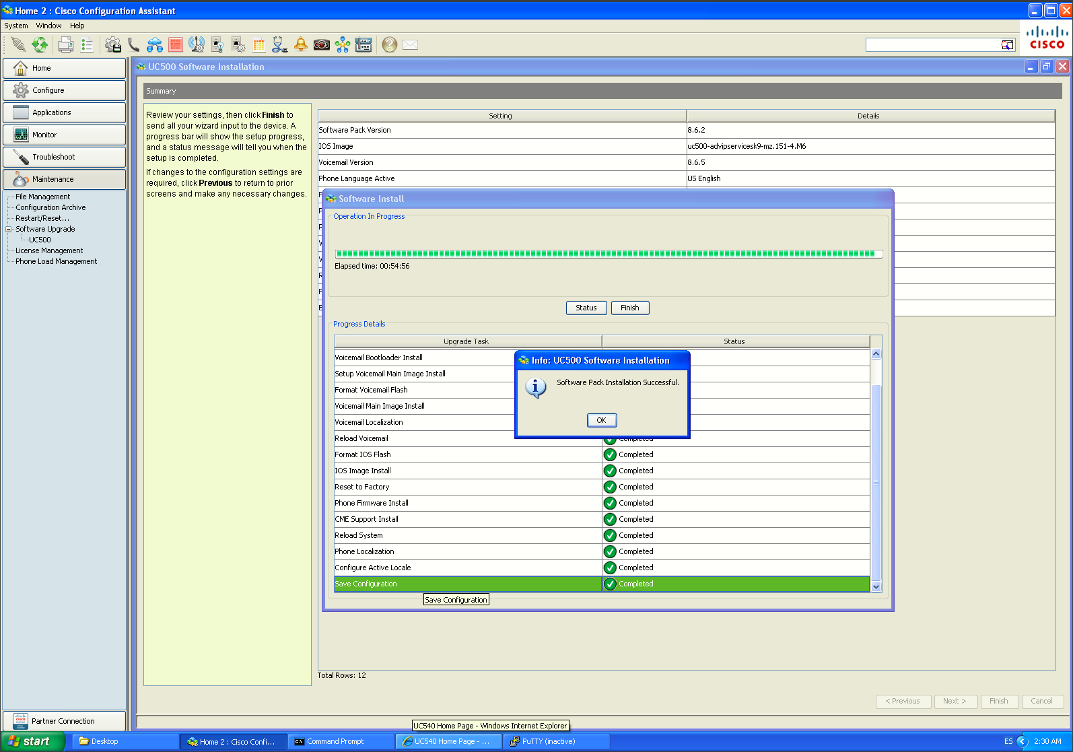Click the Connect plug icon in toolbar
Viewport: 1073px width, 752px height.
click(x=18, y=44)
